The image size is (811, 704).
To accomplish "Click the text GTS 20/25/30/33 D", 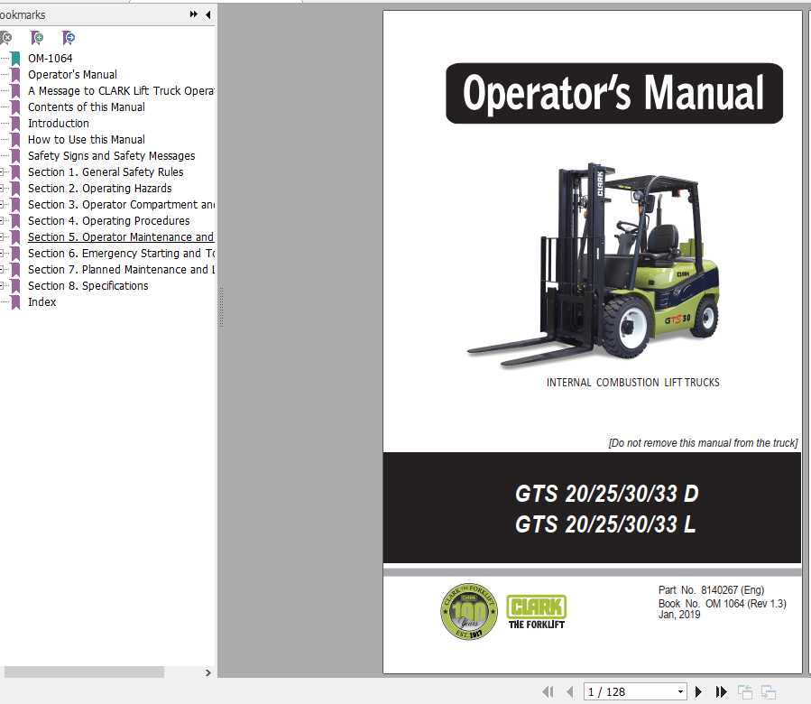I will point(606,494).
